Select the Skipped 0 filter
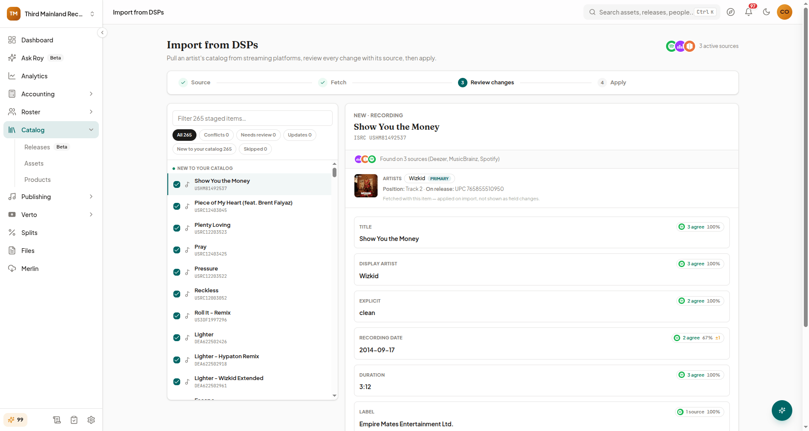The image size is (809, 431). pos(256,149)
